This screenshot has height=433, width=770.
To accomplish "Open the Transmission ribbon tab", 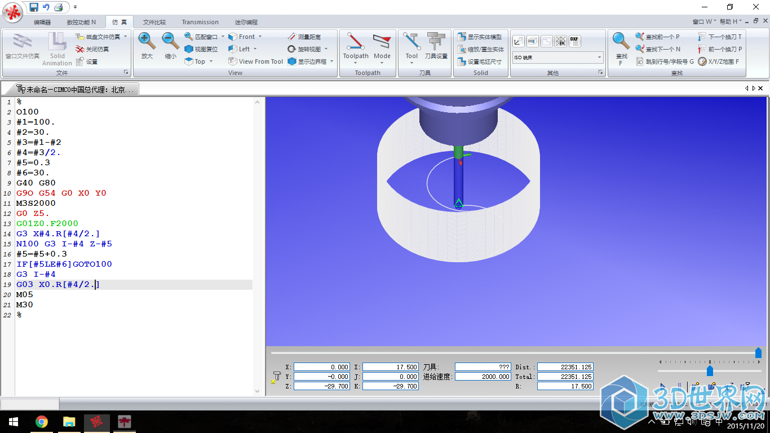I will (200, 23).
